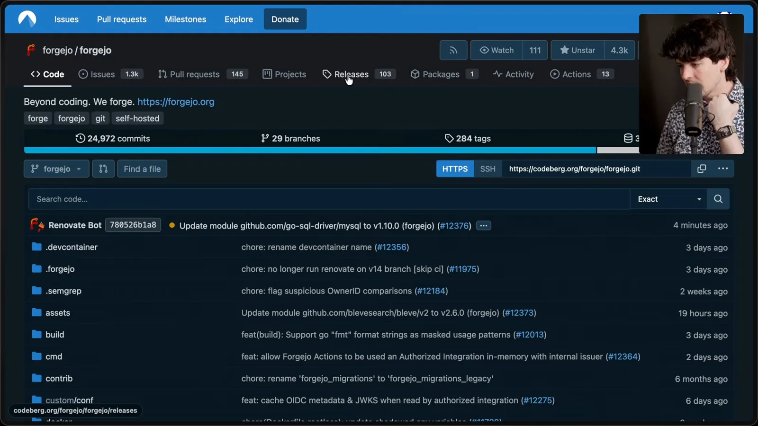The height and width of the screenshot is (426, 758).
Task: Open the forgejo branch selector dropdown
Action: coord(56,169)
